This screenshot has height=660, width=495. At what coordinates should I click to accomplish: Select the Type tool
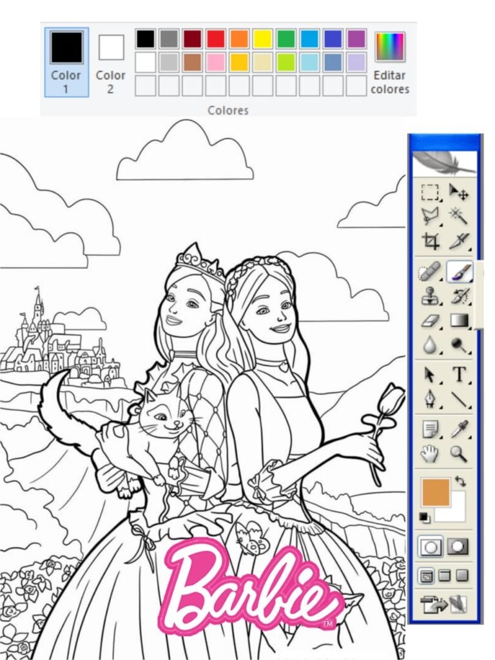coord(460,374)
